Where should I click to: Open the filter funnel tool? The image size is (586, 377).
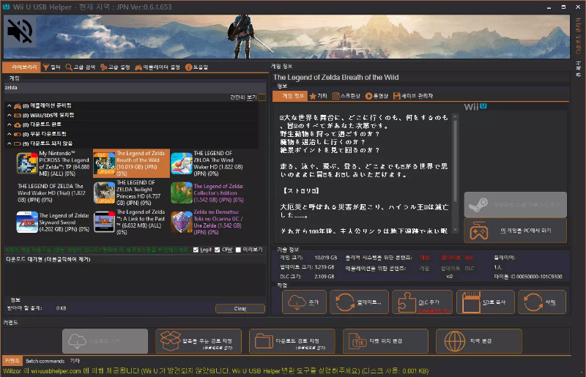(x=51, y=67)
